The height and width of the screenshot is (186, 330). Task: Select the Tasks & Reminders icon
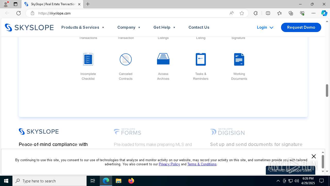coord(201,59)
